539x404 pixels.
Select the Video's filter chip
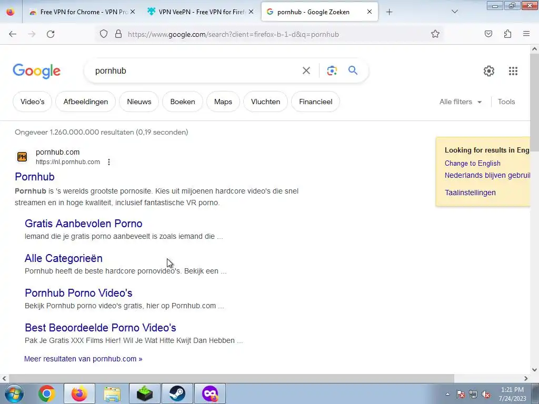pyautogui.click(x=32, y=102)
